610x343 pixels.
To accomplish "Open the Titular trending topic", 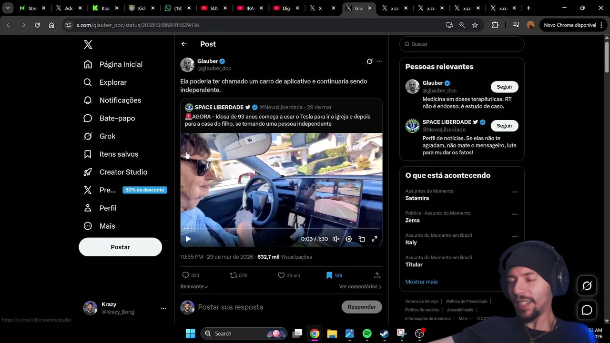I will (414, 265).
